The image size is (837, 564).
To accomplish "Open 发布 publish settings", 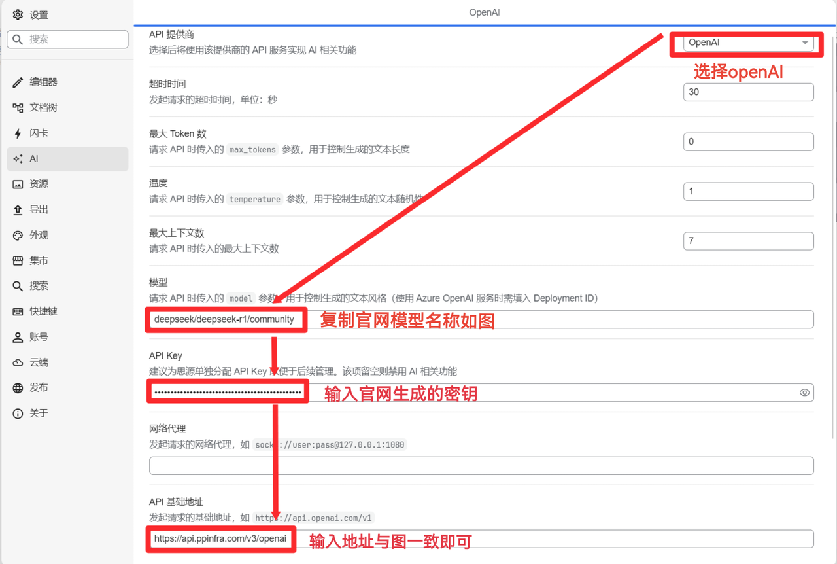I will point(67,388).
